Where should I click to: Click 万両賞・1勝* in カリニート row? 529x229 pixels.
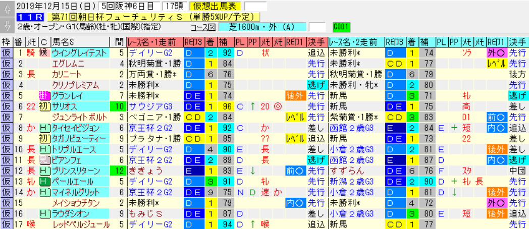click(x=155, y=74)
